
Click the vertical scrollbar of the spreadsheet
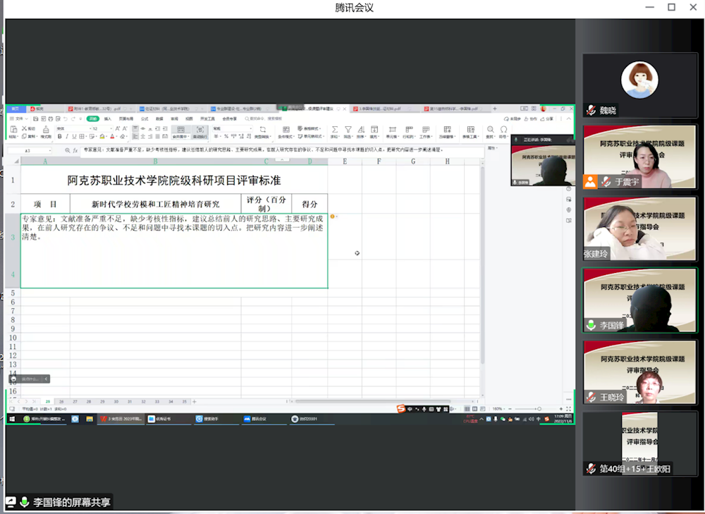(482, 265)
